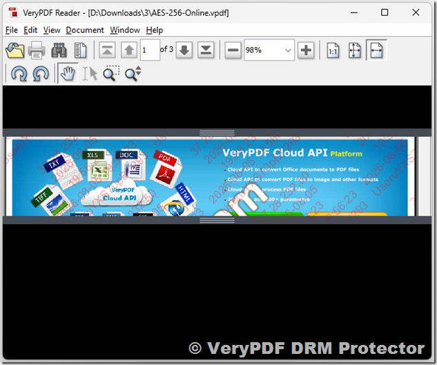This screenshot has width=437, height=365.
Task: Choose the Dynamic zoom tool
Action: [133, 73]
